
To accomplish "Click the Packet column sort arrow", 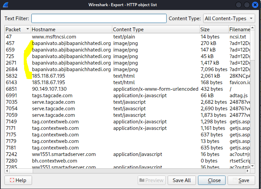I will coord(28,29).
